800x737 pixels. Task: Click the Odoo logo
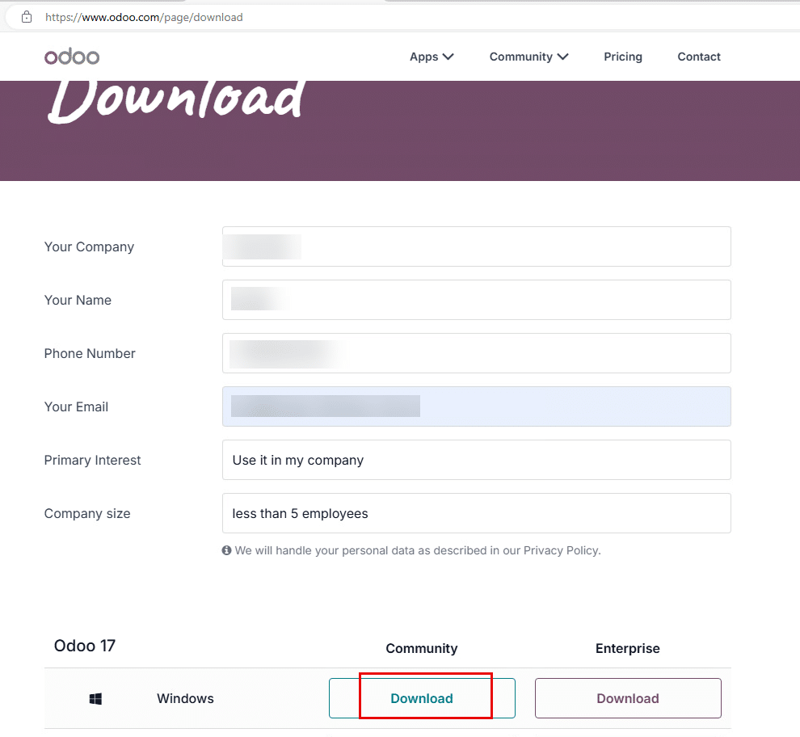tap(71, 57)
